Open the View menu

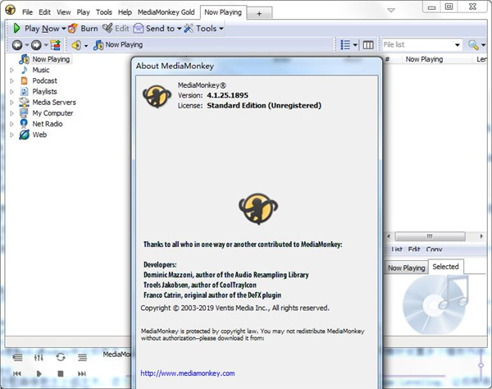[63, 12]
